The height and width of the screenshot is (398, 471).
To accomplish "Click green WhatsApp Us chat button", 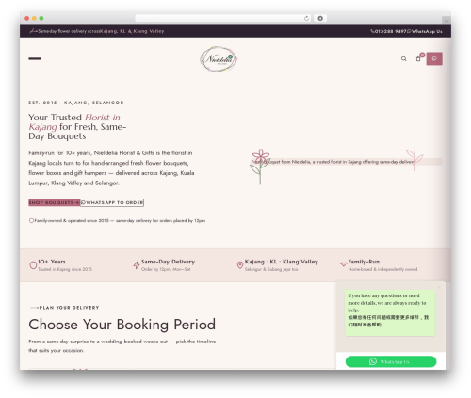I will click(x=391, y=361).
